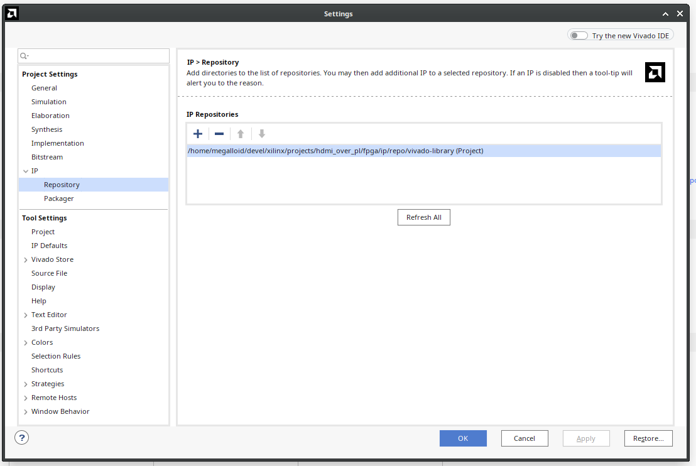696x466 pixels.
Task: Remove selected repository with minus icon
Action: pos(219,134)
